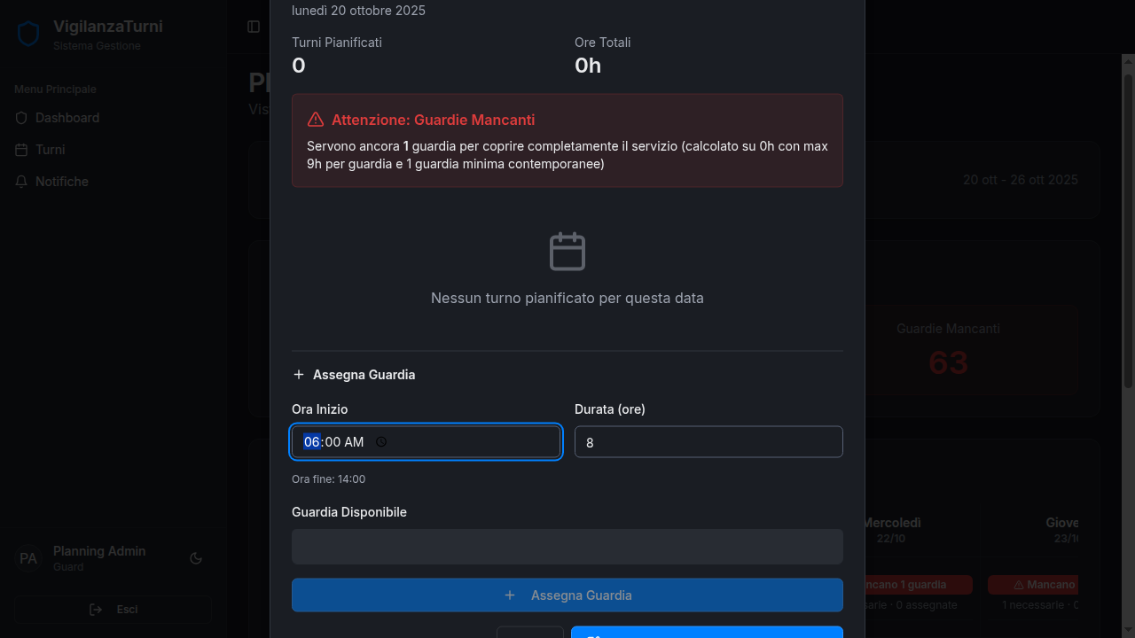Click the VigilanzaTurni shield logo
Viewport: 1135px width, 638px height.
point(28,35)
